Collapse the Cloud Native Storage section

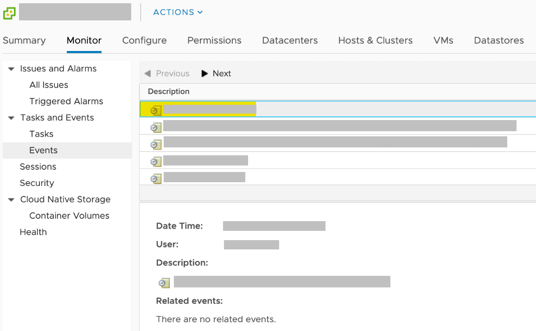pyautogui.click(x=12, y=200)
